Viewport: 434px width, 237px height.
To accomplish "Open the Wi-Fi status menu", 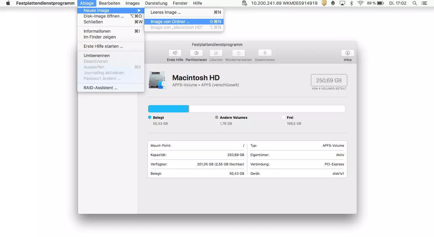I will click(x=360, y=3).
